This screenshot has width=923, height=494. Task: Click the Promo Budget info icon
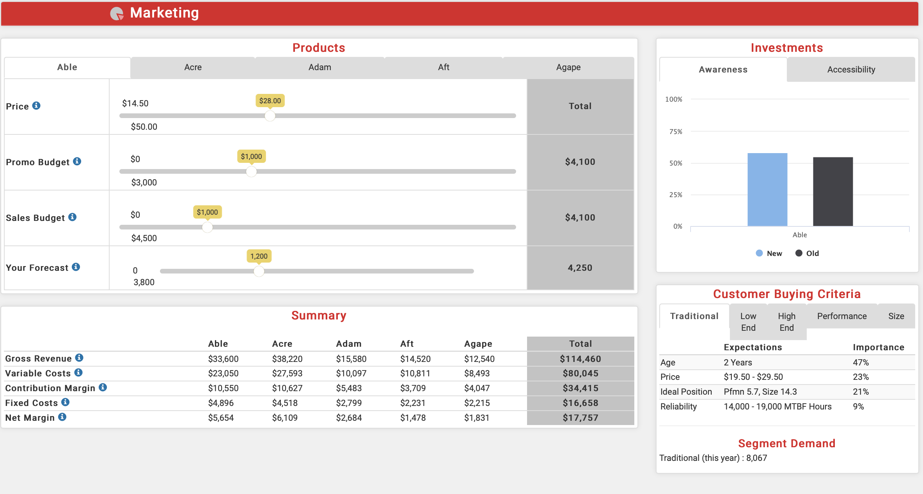pos(77,161)
